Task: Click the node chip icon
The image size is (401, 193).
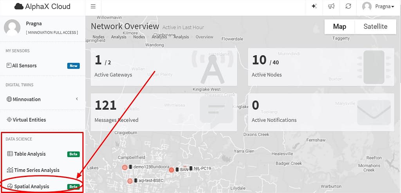Action: click(x=374, y=67)
